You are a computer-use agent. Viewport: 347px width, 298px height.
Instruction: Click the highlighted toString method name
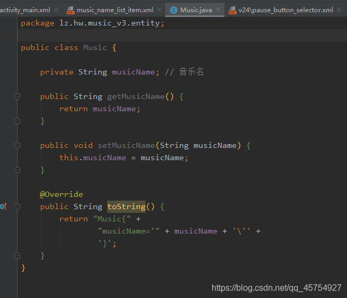click(x=126, y=207)
